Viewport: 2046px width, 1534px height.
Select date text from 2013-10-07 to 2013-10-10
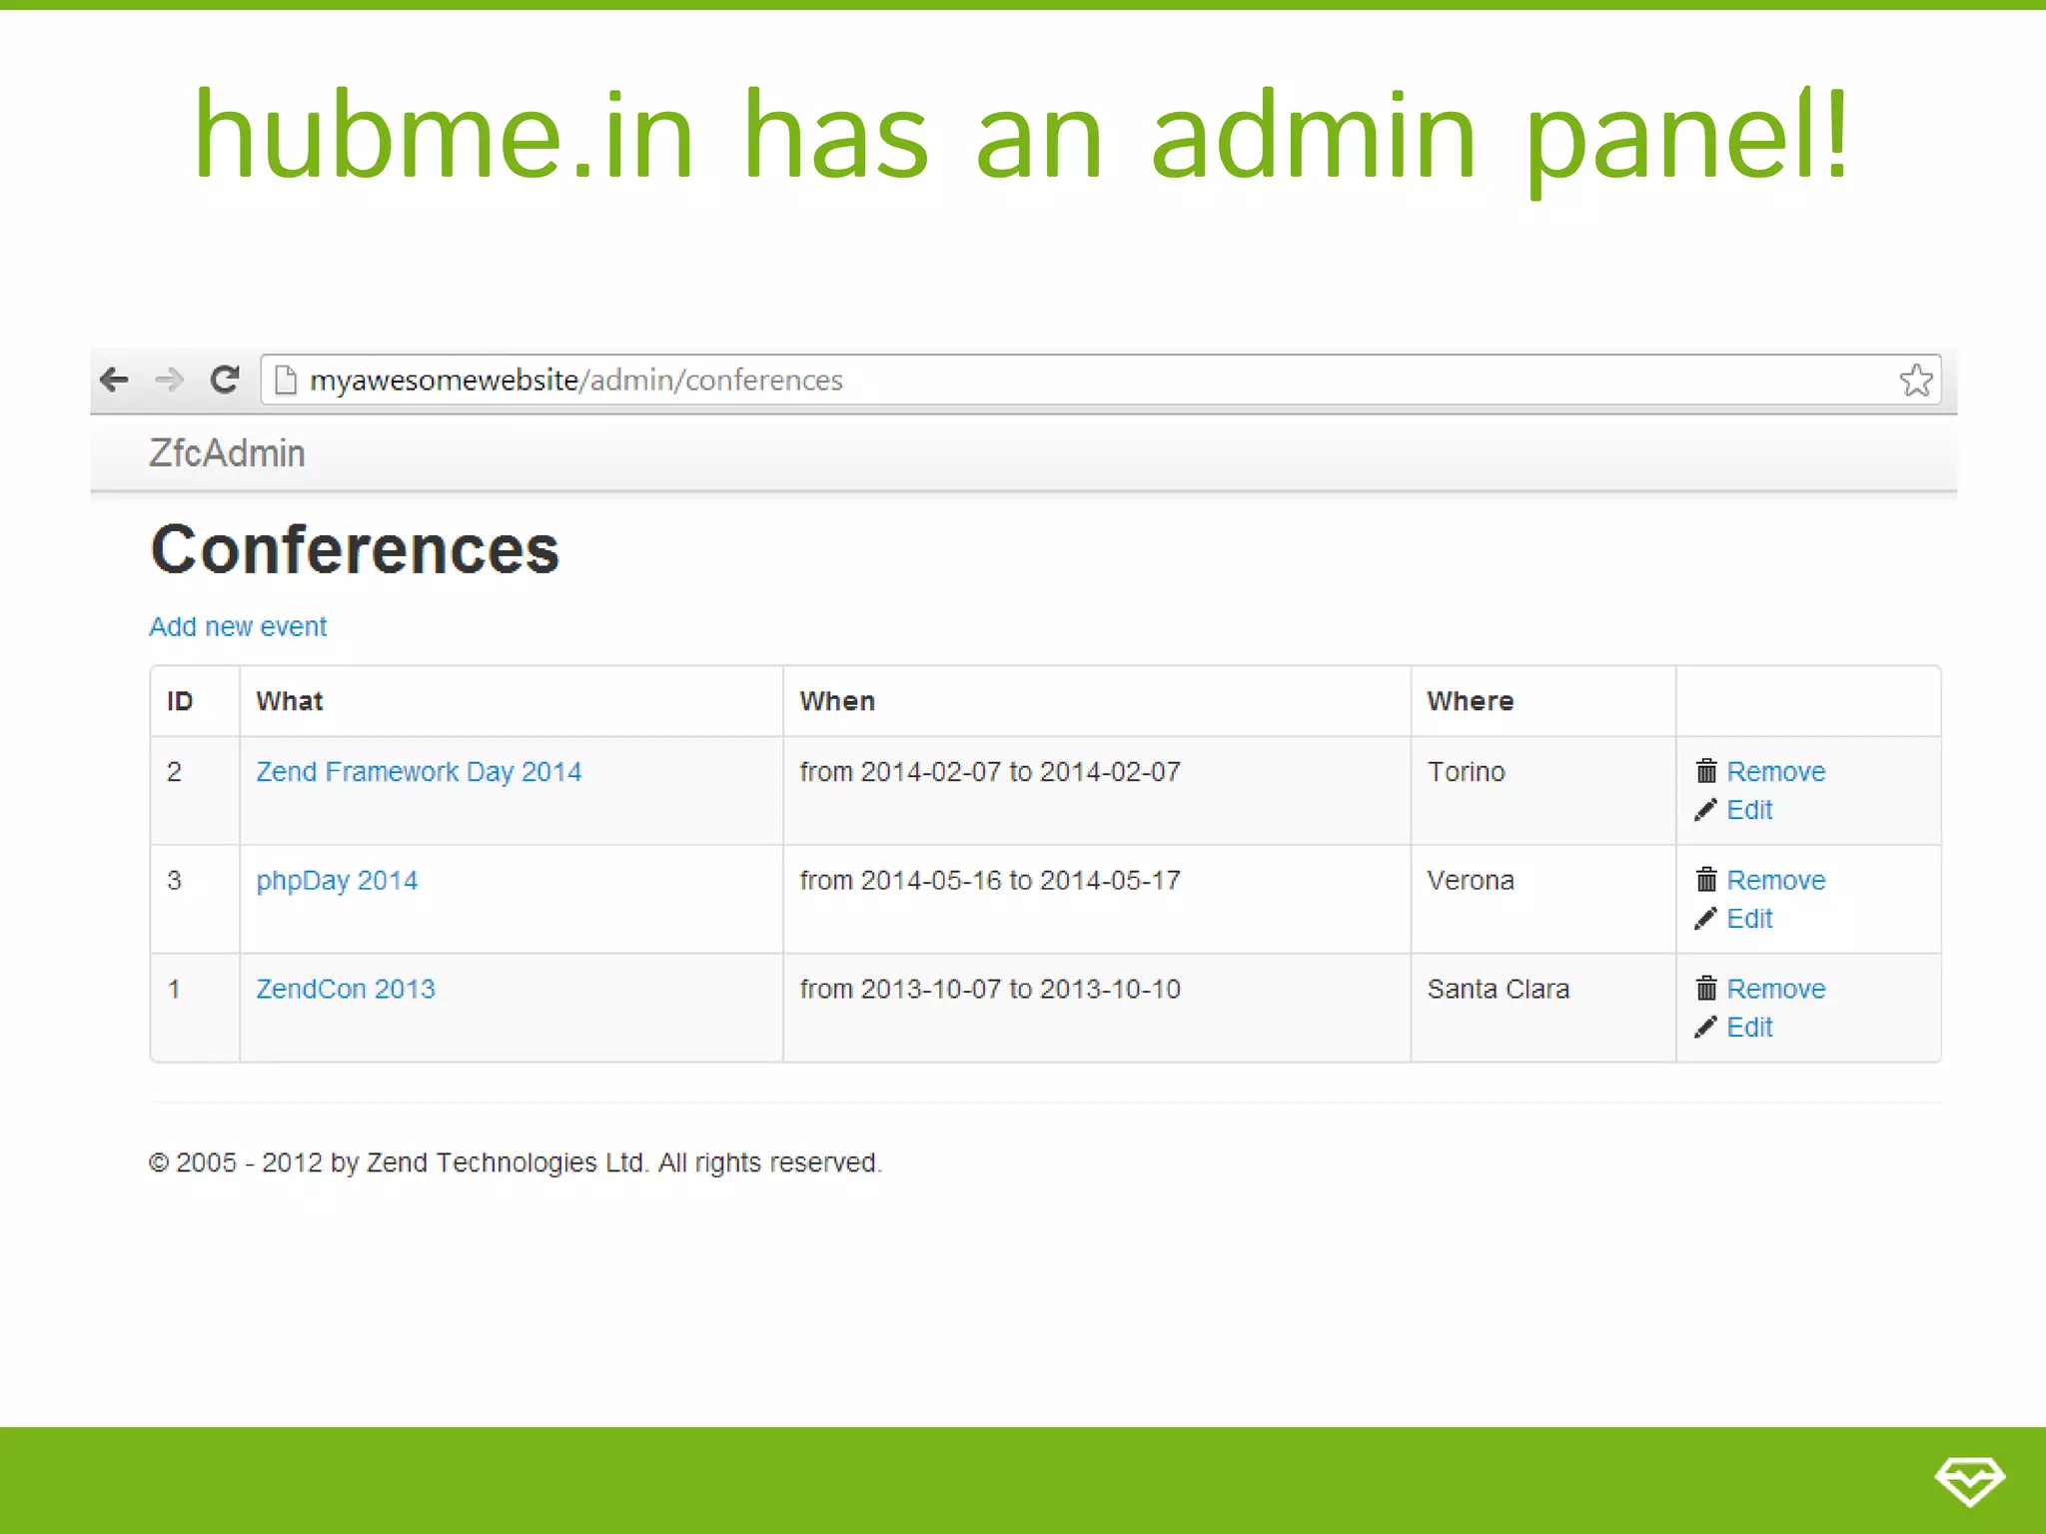(990, 989)
